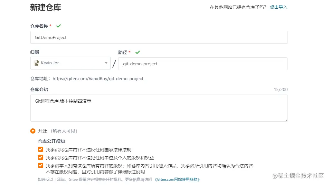Select the 开源 open source radio button
Viewport: 330px width, 185px height.
coord(33,131)
